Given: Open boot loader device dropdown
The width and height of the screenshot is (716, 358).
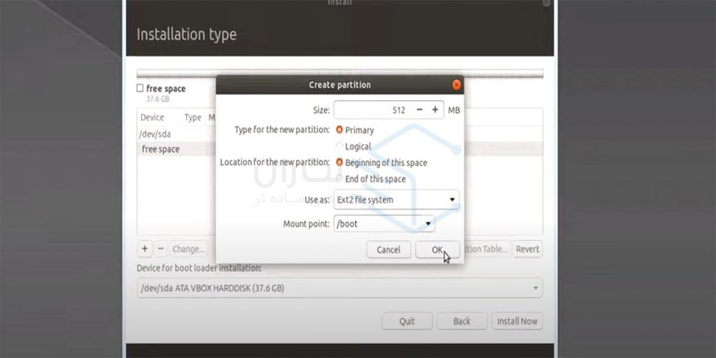Looking at the screenshot, I should point(339,289).
